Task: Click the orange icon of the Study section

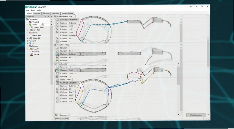Action: (x=56, y=45)
